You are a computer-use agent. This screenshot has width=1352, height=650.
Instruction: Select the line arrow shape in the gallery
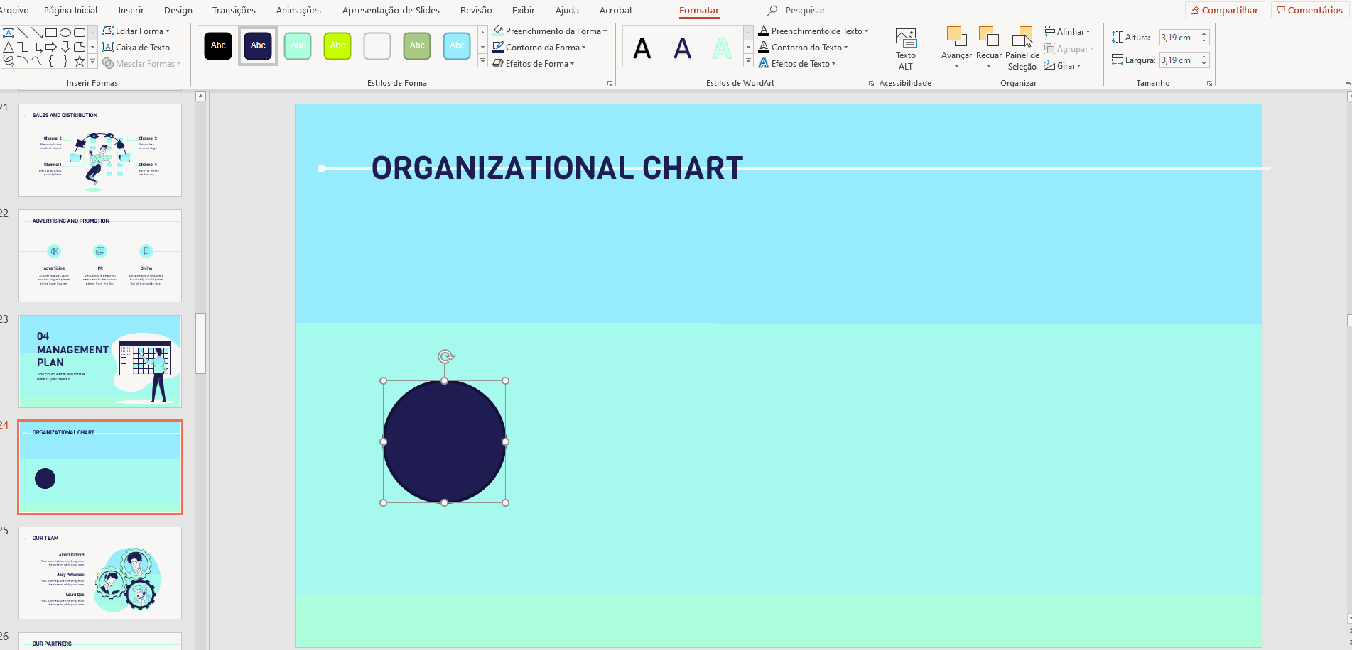[x=37, y=33]
